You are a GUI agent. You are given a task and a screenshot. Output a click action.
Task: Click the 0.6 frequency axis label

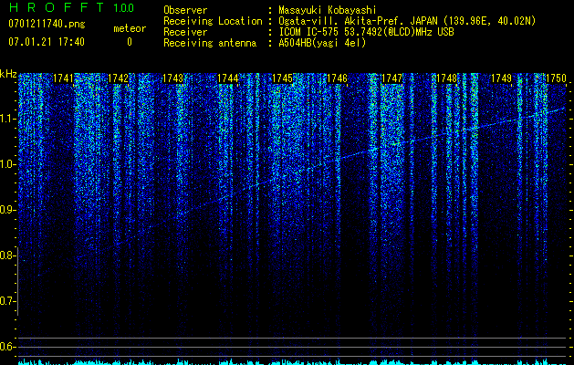pyautogui.click(x=7, y=347)
